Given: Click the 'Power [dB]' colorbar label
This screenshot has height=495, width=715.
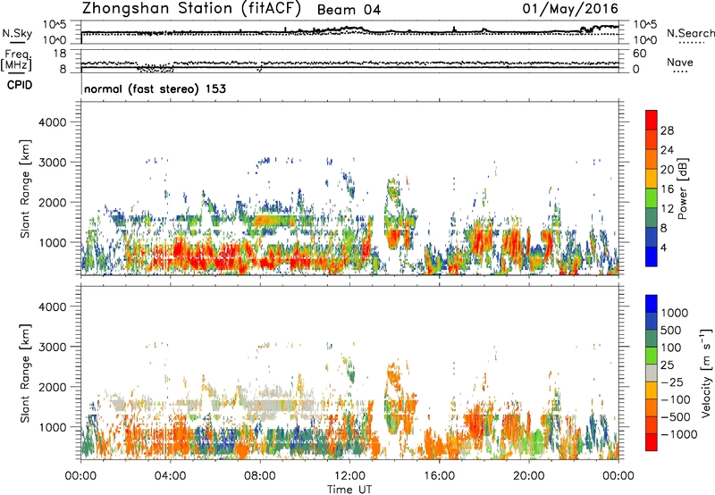Looking at the screenshot, I should [682, 189].
